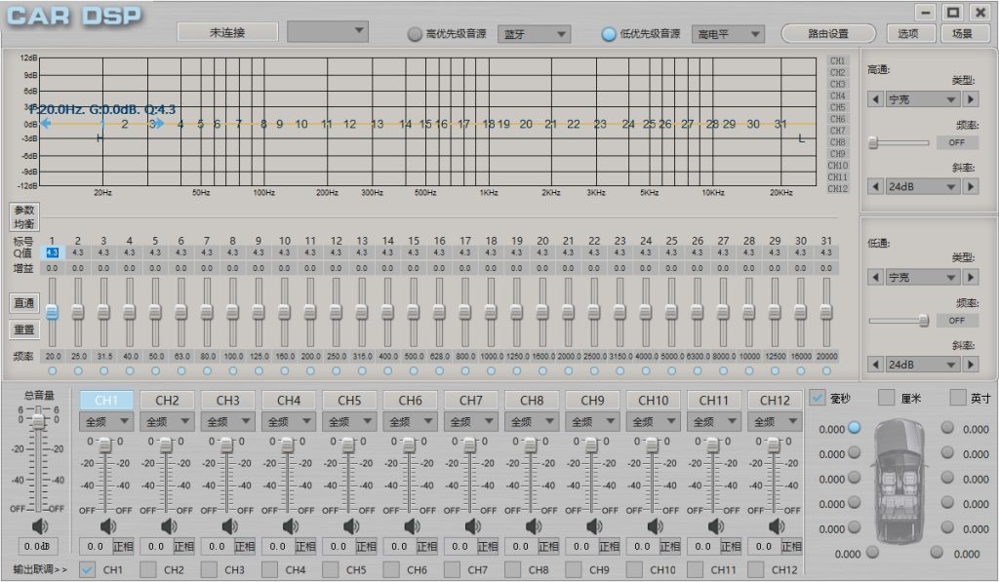
Task: Mute channel CH8 speaker icon
Action: click(x=534, y=526)
